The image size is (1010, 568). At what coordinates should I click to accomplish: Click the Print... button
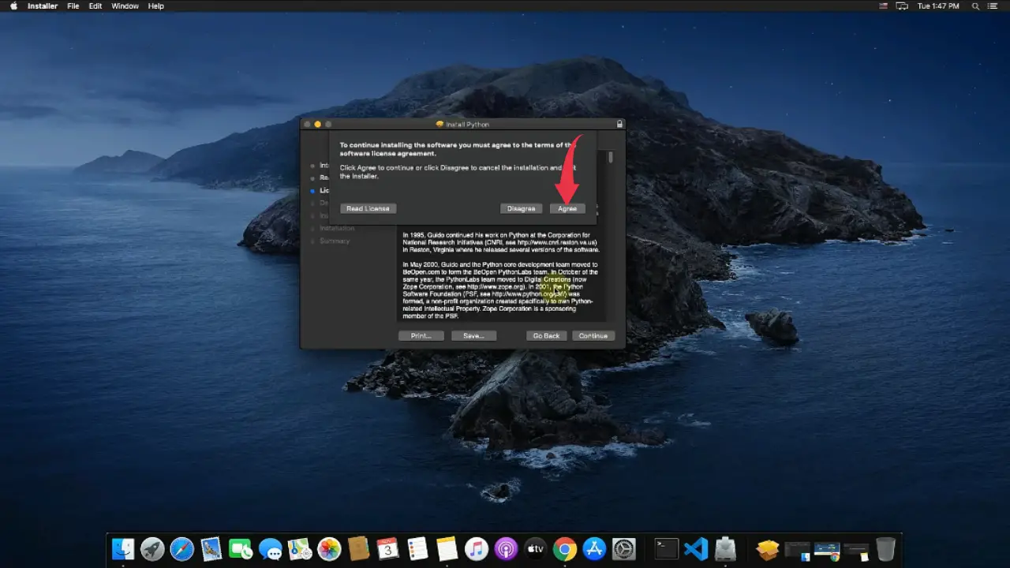coord(421,335)
